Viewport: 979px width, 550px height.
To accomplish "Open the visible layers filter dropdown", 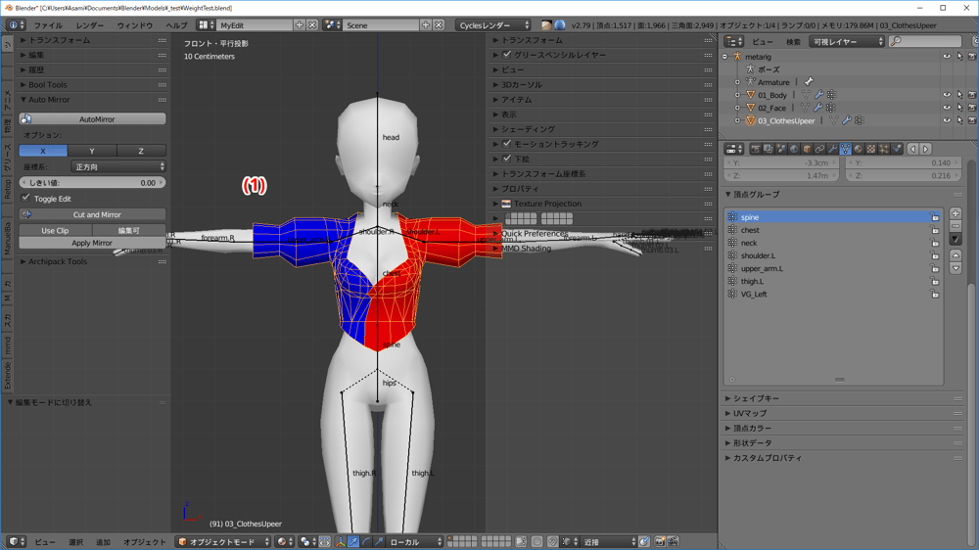I will 847,42.
